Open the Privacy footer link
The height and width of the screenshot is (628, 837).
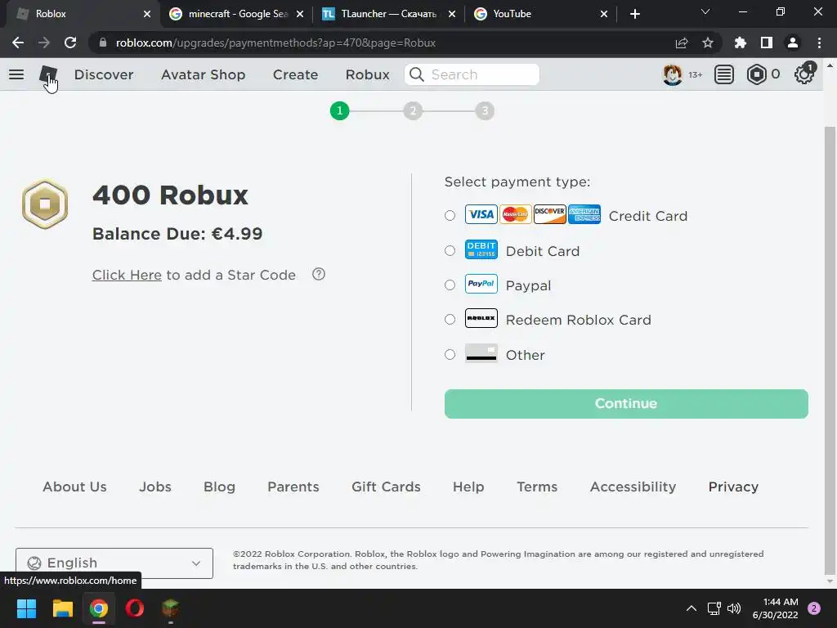click(x=733, y=487)
